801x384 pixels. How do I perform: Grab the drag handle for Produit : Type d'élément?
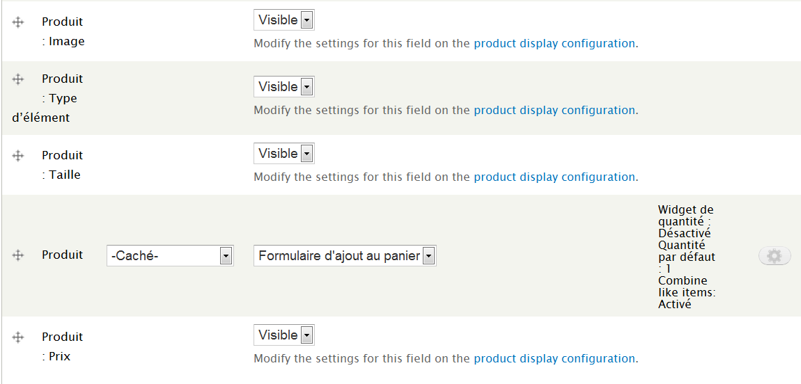click(19, 79)
